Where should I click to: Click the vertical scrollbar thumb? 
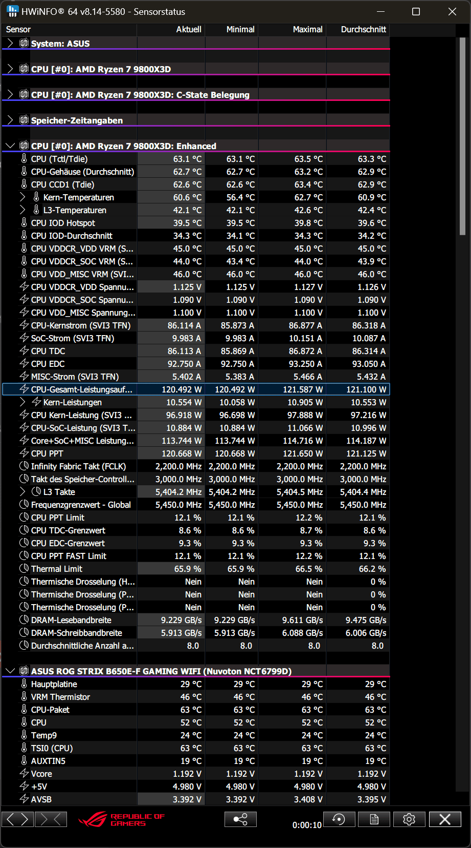point(463,136)
